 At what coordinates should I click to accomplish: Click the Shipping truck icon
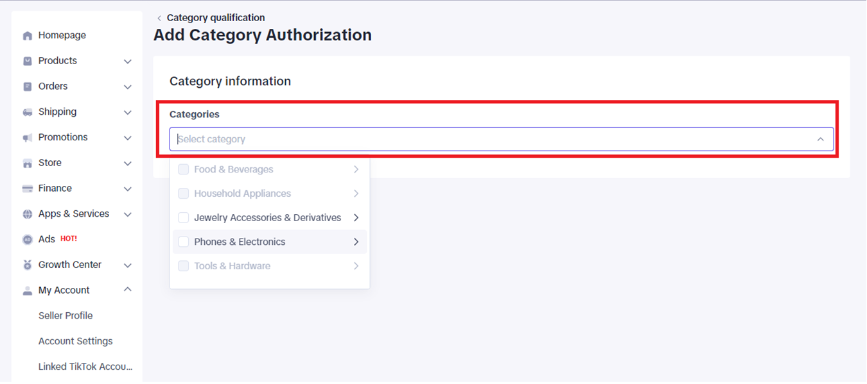[x=28, y=112]
